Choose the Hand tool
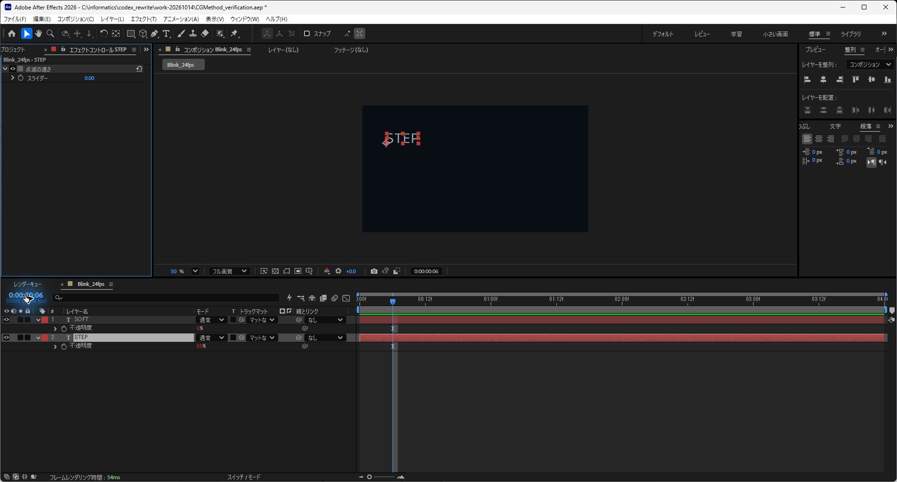The width and height of the screenshot is (897, 482). tap(39, 34)
